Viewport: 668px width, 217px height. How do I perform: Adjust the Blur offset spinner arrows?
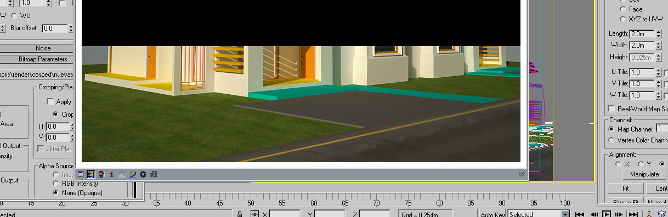[71, 28]
